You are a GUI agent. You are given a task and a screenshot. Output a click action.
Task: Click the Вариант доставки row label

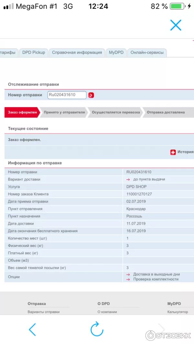pos(24,179)
